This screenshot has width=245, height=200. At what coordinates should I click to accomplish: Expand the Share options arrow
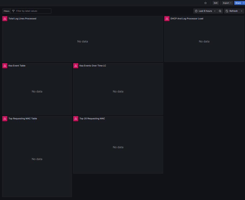tap(243, 3)
